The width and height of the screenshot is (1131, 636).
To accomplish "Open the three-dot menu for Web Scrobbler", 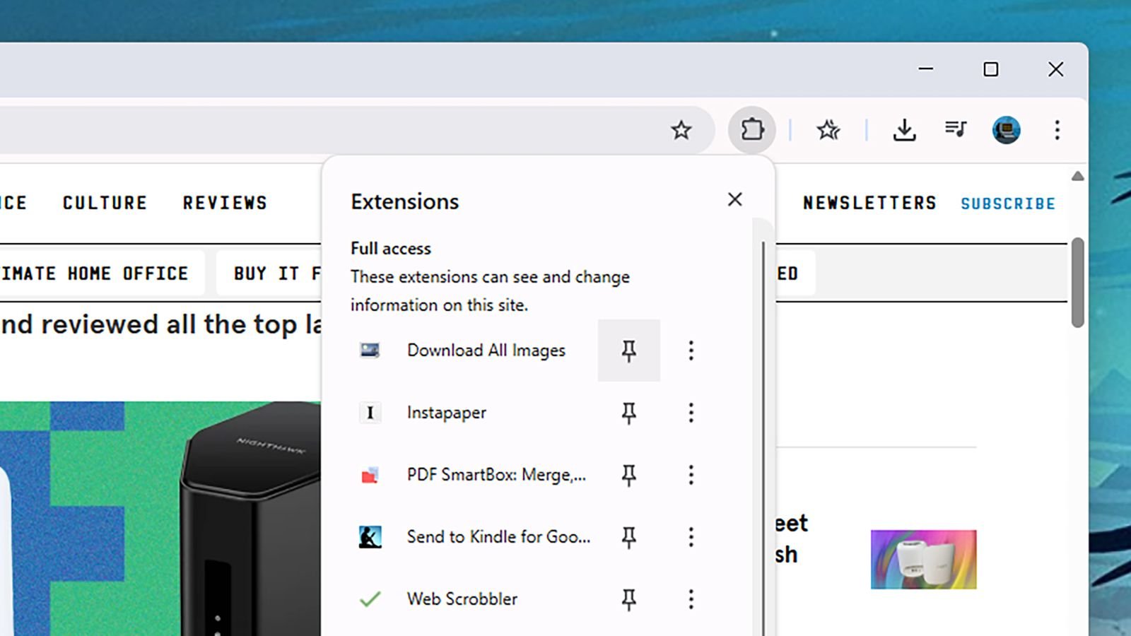I will tap(691, 599).
